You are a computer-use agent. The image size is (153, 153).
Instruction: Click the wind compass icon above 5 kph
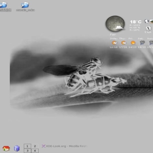(148, 28)
